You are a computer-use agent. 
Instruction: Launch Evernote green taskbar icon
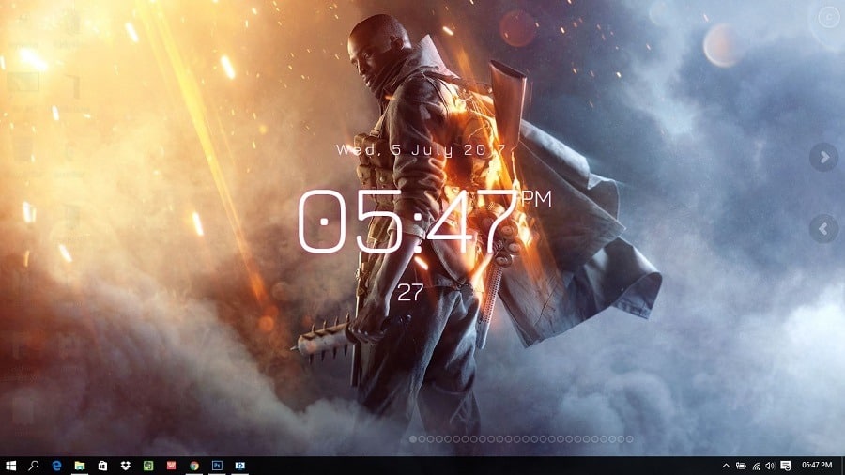point(148,466)
